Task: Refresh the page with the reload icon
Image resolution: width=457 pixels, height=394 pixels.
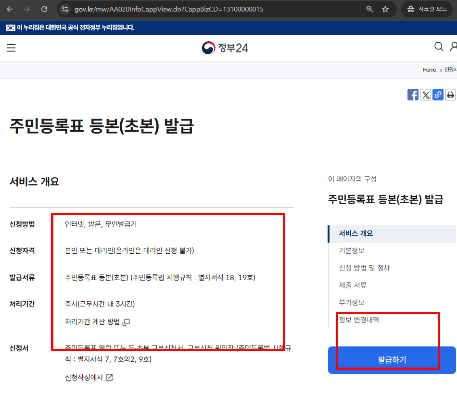Action: tap(44, 9)
